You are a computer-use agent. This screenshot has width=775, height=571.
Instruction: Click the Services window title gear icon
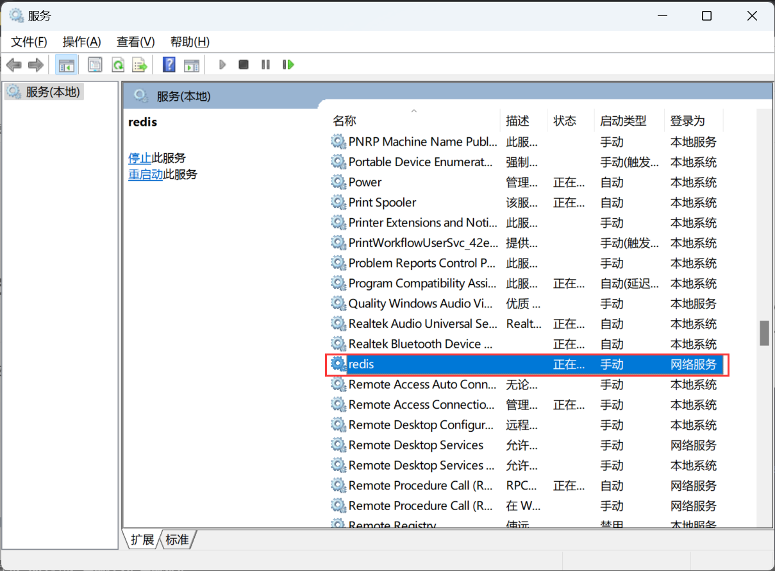pyautogui.click(x=17, y=15)
